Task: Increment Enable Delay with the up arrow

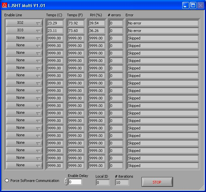Action: 66,180
